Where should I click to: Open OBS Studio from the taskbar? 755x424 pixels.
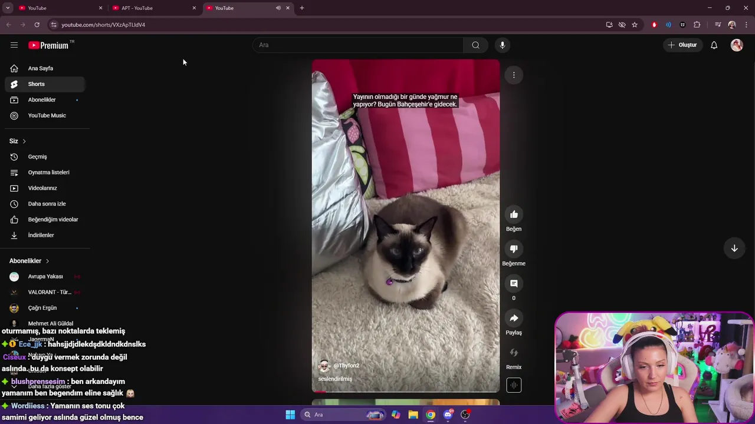pyautogui.click(x=465, y=415)
